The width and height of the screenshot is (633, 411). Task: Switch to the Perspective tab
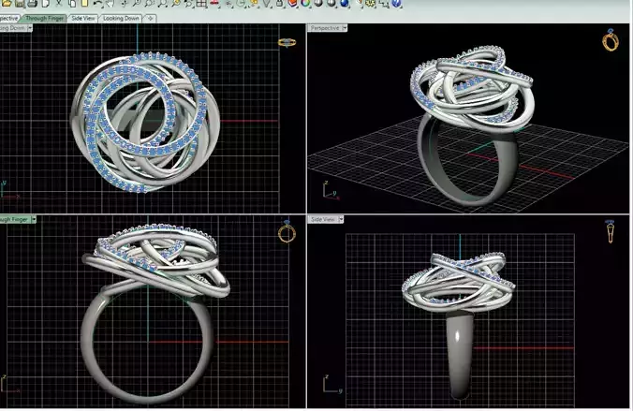8,18
